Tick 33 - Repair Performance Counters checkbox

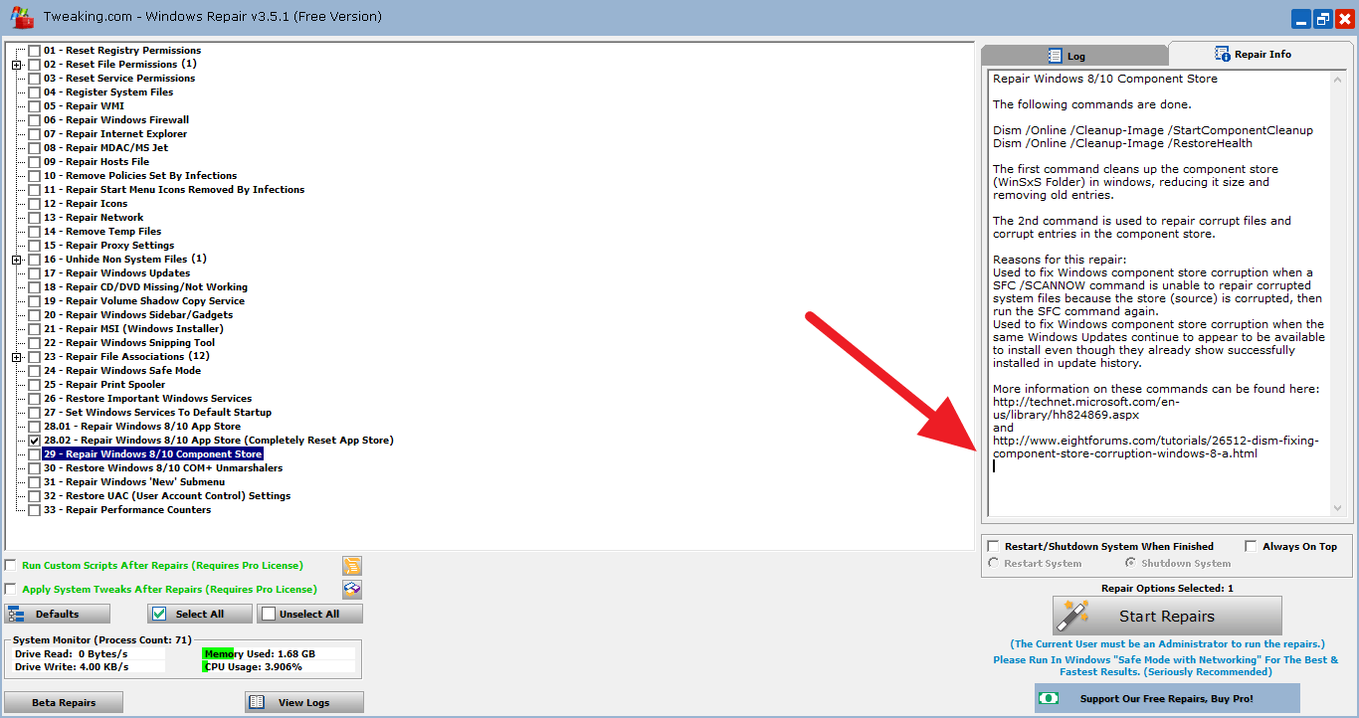tap(35, 510)
